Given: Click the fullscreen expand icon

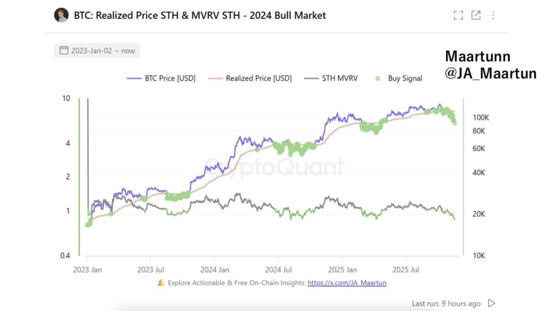Looking at the screenshot, I should pos(458,15).
